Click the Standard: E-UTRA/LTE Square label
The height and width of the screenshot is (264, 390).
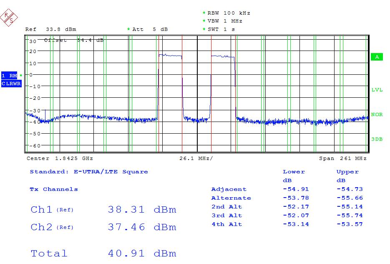click(x=89, y=172)
